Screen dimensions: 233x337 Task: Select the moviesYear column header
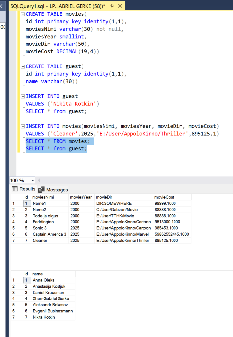[81, 197]
